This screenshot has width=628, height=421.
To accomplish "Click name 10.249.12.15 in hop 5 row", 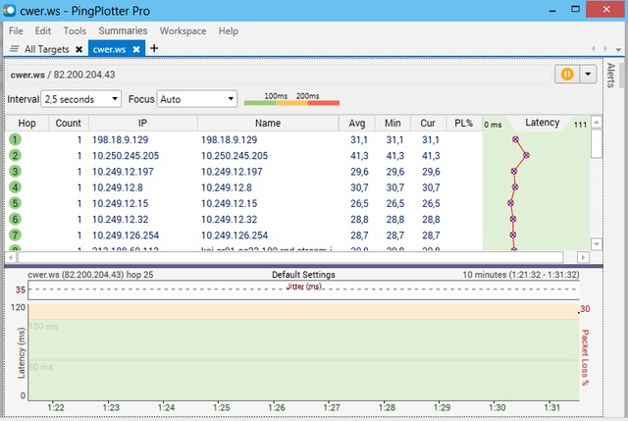I will pyautogui.click(x=229, y=203).
